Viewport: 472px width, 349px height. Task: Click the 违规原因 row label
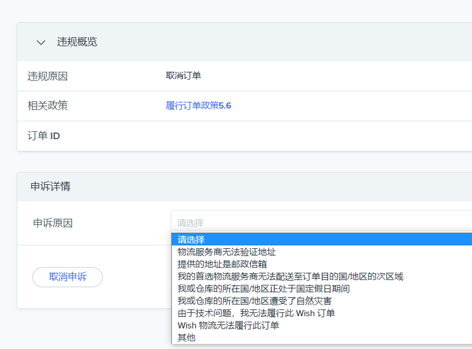coord(48,76)
